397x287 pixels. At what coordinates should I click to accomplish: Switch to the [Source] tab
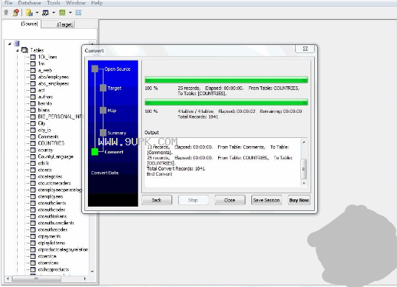(30, 24)
